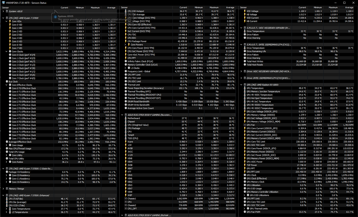Collapse the CPU [#0]: AMD Ryzen 7 5700X group

(3, 18)
